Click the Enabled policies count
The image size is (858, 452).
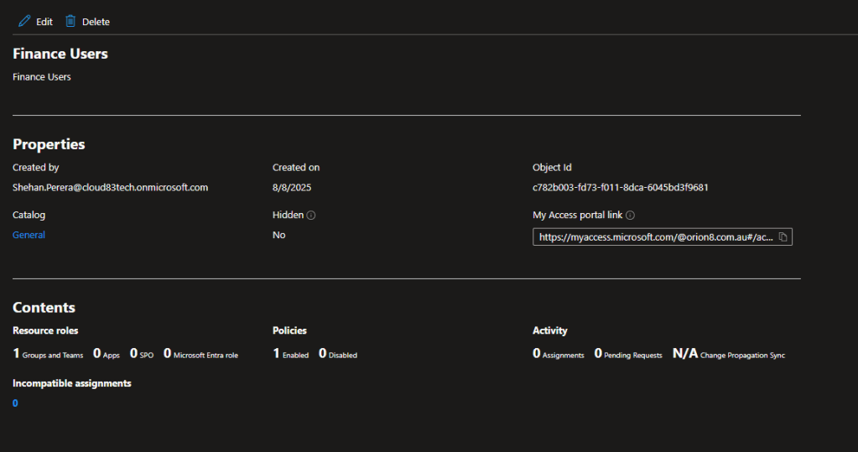[276, 354]
